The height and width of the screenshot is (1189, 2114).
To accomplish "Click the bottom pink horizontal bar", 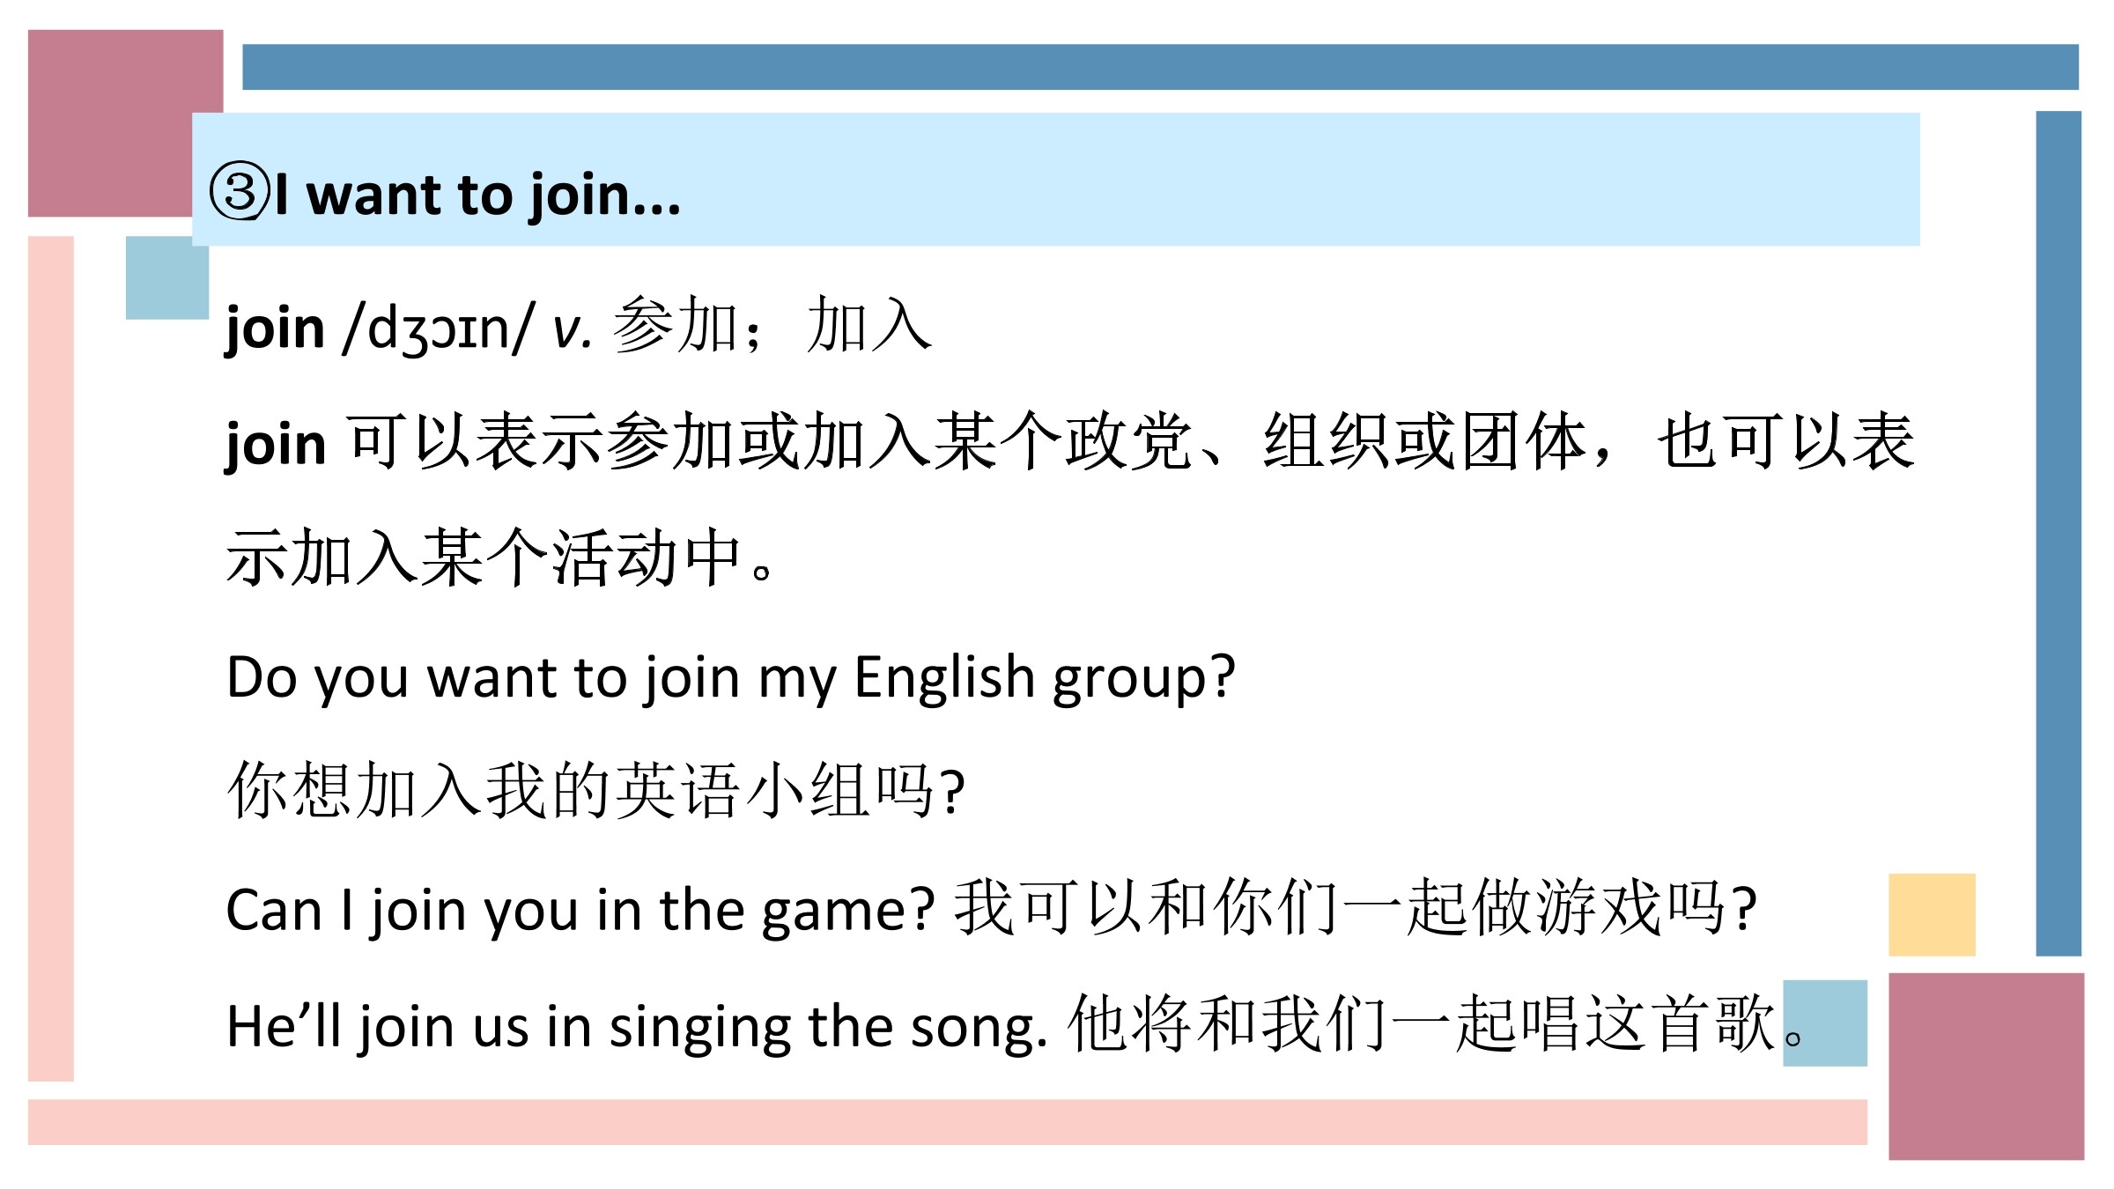I will [948, 1122].
